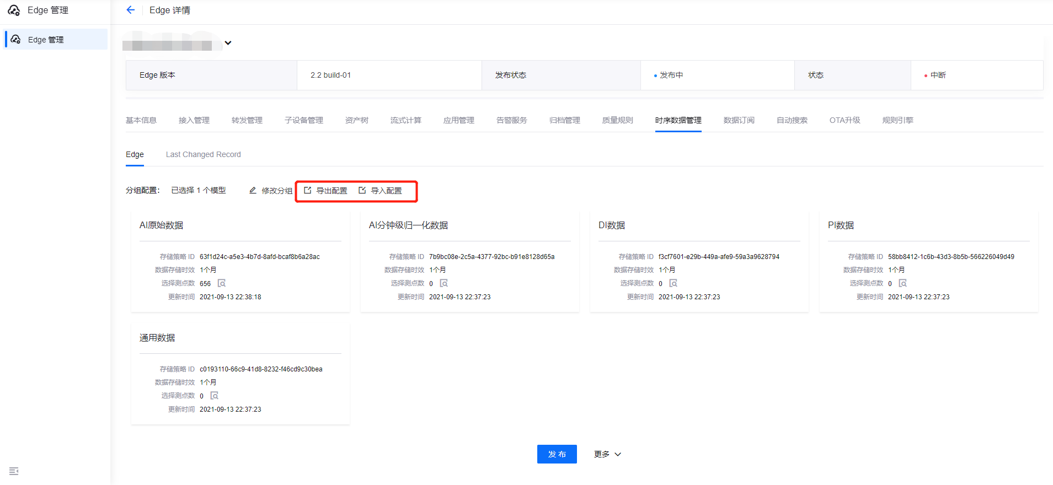Image resolution: width=1053 pixels, height=485 pixels.
Task: Switch to 资产树 tab
Action: click(x=357, y=120)
